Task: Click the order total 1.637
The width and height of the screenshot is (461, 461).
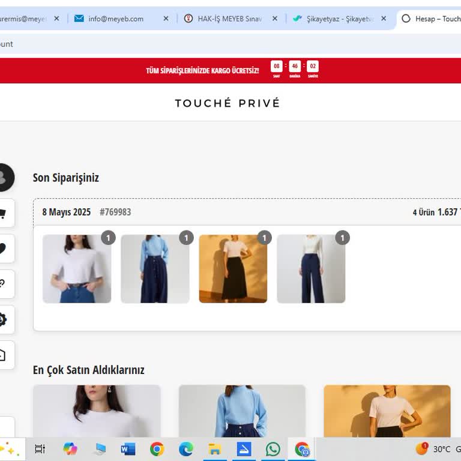Action: pos(447,212)
